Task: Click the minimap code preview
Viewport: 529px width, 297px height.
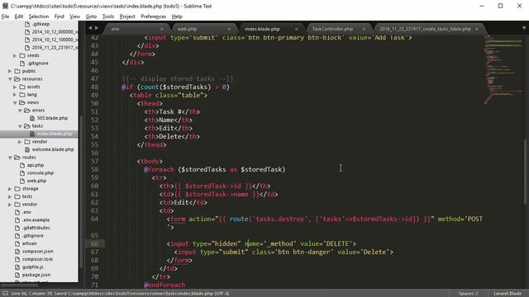Action: (x=503, y=69)
